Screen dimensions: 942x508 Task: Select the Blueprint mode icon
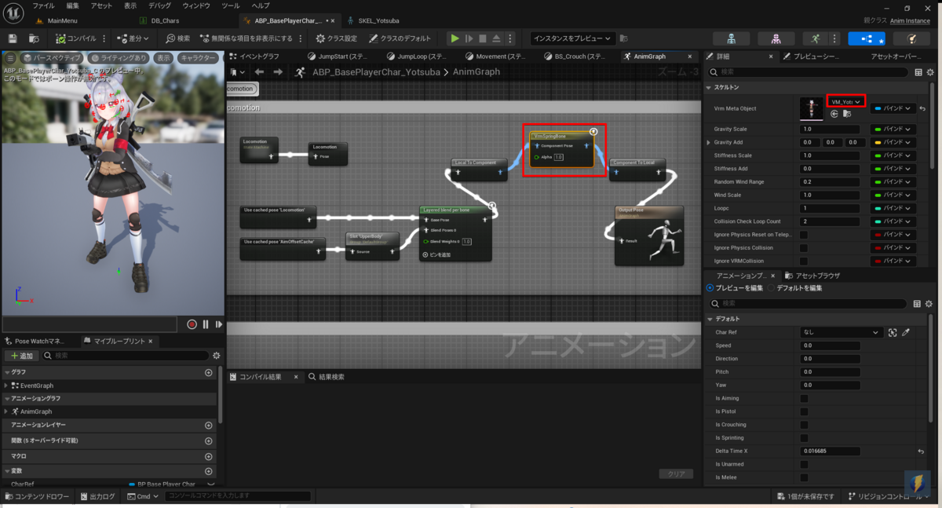click(867, 38)
